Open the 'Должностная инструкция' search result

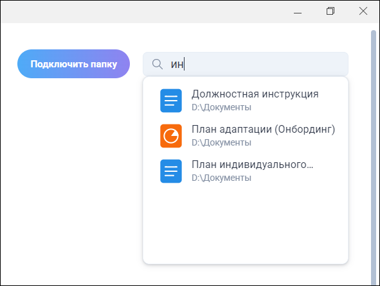246,101
